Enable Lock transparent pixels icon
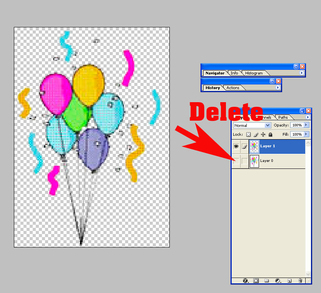Viewport: 321px width, 293px height. tap(248, 135)
